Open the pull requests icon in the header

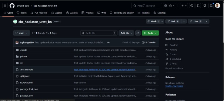click(198, 6)
